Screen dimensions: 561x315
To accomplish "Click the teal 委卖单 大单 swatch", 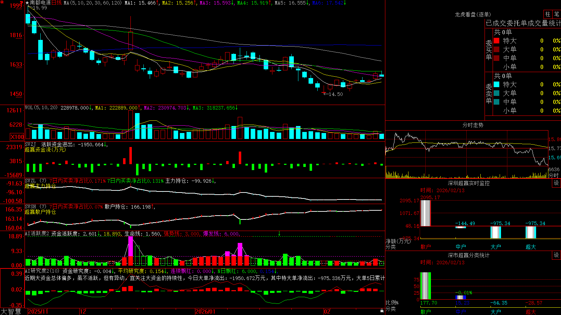I will [x=496, y=93].
